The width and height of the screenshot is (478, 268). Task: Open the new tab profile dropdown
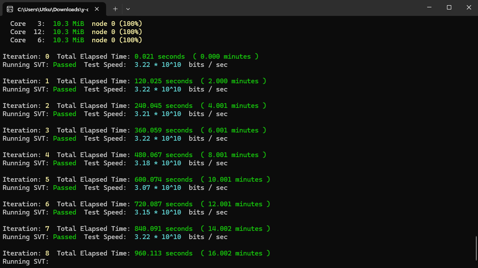click(x=128, y=9)
